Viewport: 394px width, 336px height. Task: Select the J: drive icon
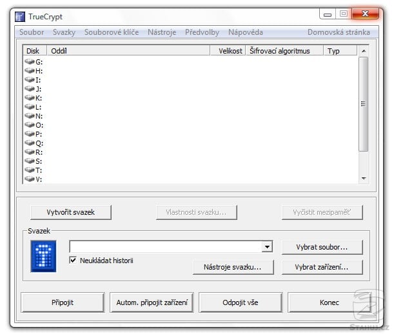click(x=30, y=89)
